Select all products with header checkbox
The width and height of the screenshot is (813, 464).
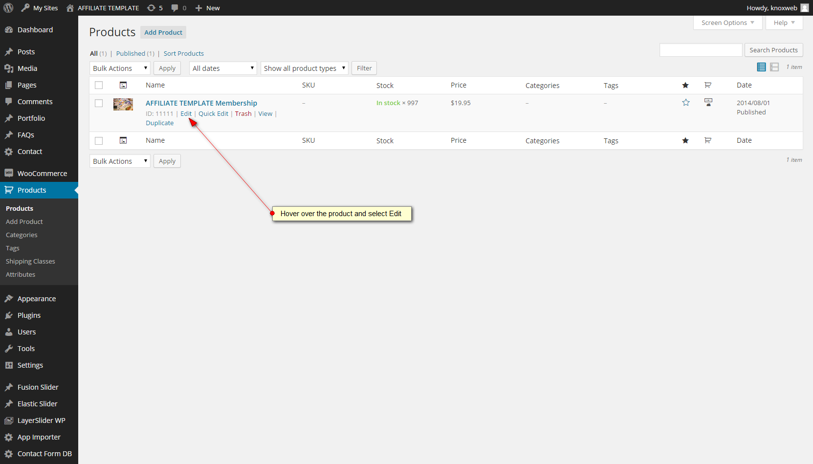pyautogui.click(x=99, y=85)
